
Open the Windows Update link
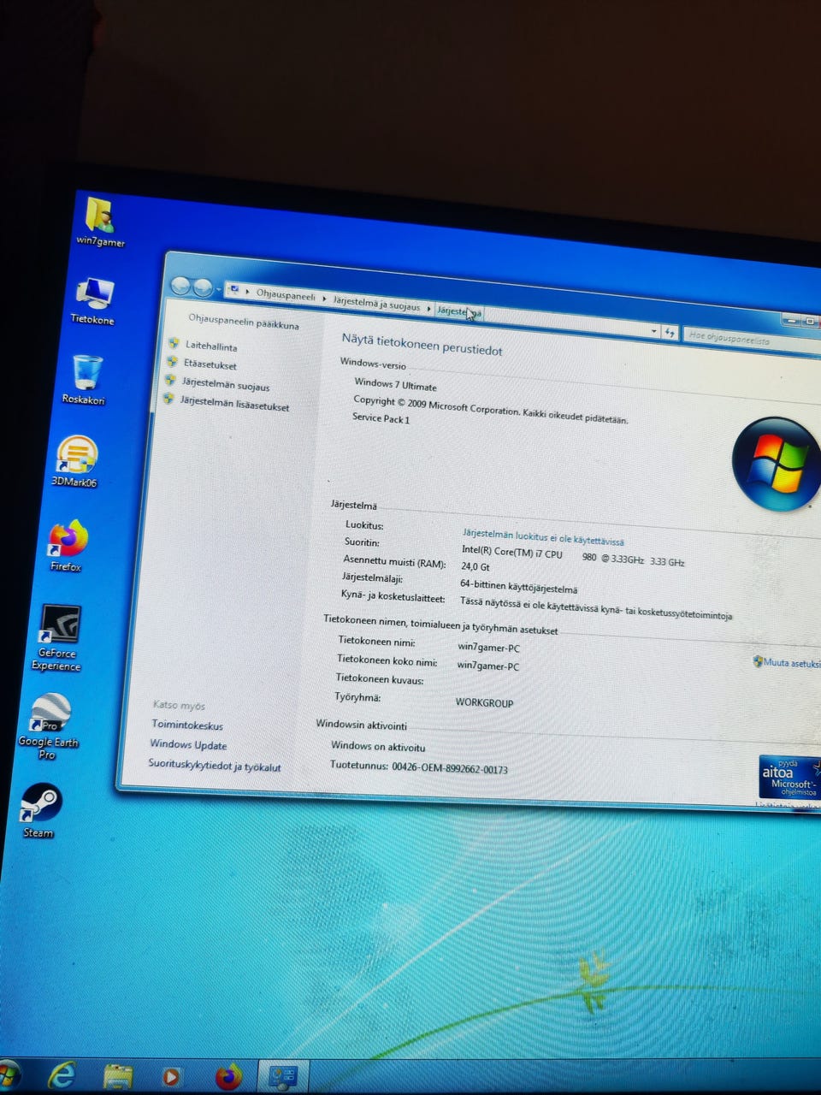pos(188,745)
